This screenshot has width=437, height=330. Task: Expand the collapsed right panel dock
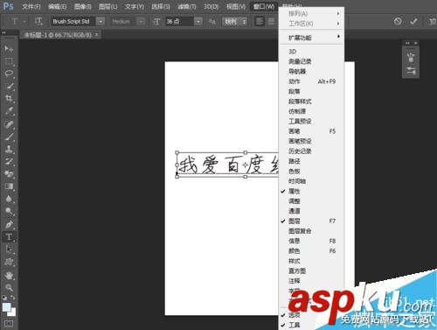tap(407, 43)
